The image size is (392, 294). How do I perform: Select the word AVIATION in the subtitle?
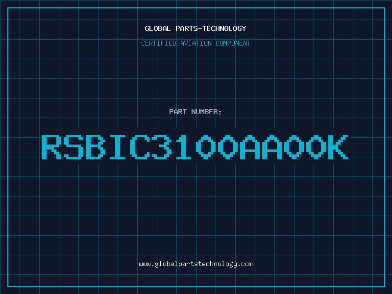(196, 43)
